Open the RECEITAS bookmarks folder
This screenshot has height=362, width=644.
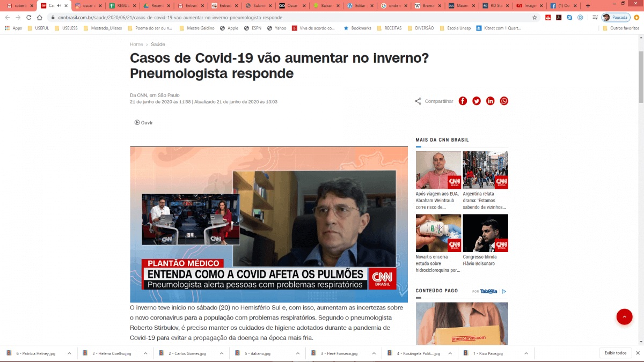(390, 28)
